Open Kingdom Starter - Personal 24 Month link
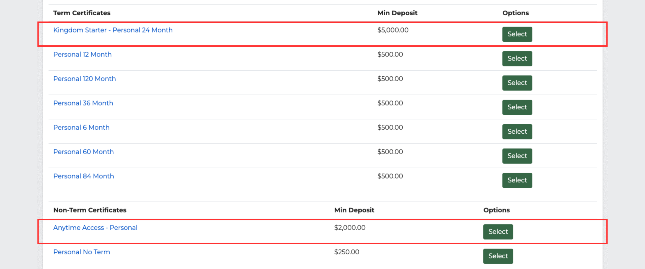This screenshot has height=269, width=645. 113,30
